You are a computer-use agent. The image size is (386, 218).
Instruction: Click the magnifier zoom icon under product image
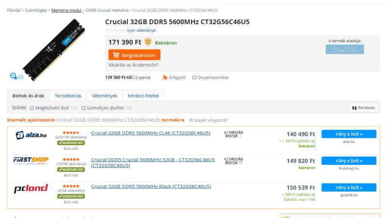pyautogui.click(x=14, y=76)
